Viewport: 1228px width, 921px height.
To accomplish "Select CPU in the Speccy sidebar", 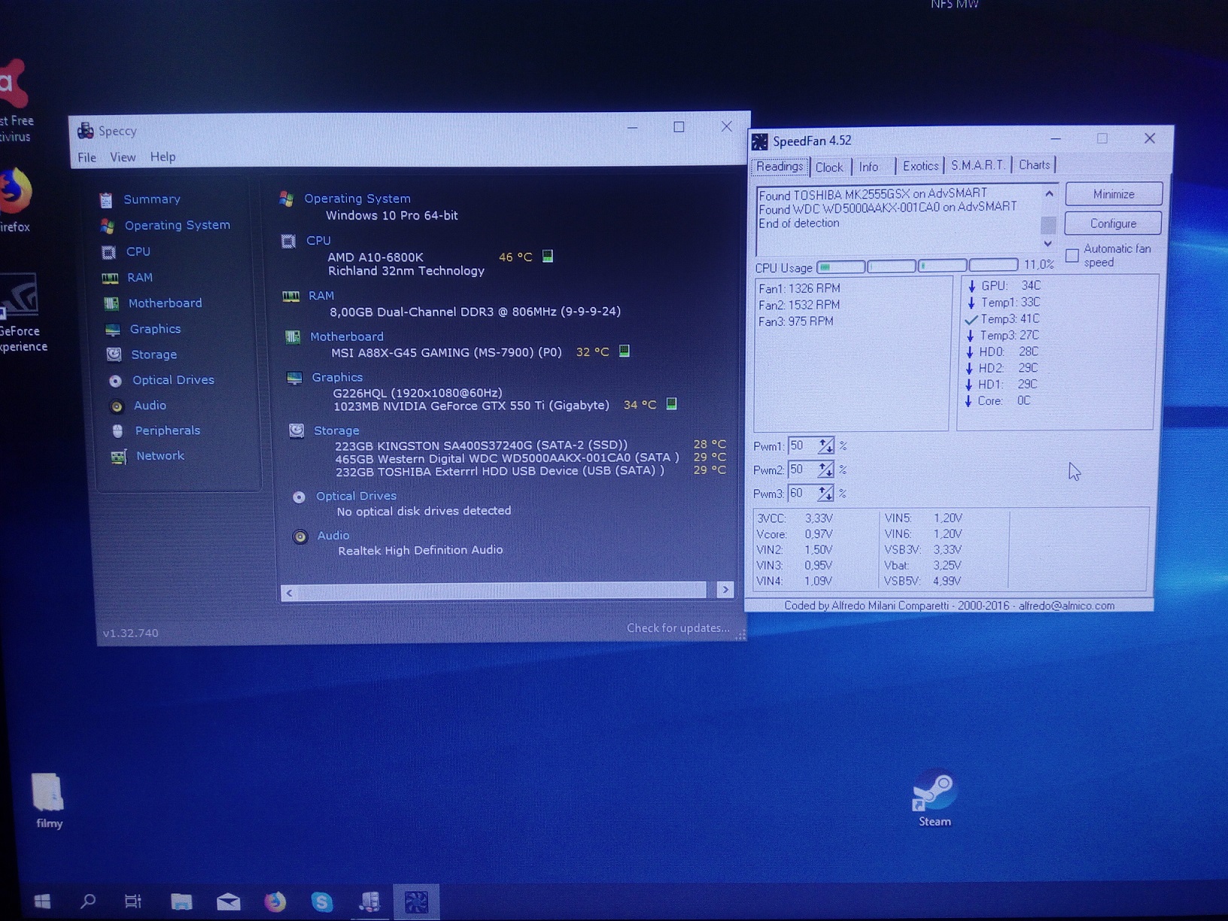I will [x=138, y=251].
